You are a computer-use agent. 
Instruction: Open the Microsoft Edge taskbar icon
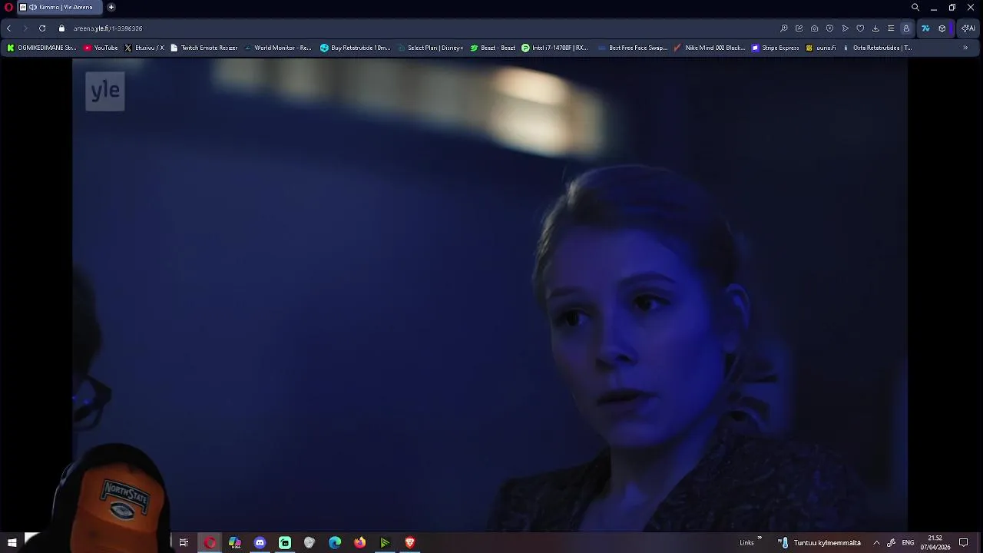point(335,542)
